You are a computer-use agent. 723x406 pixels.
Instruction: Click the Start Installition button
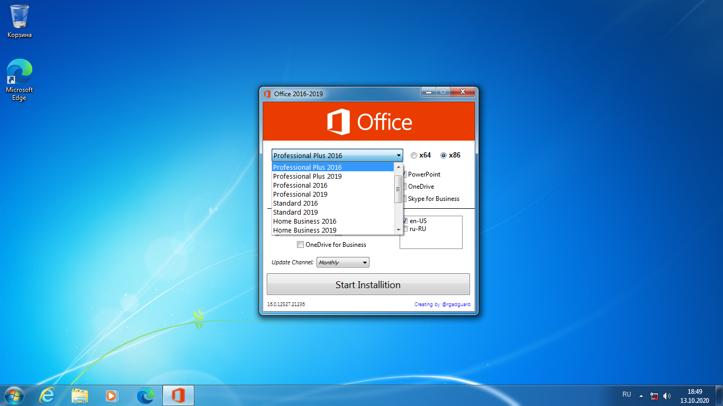[368, 284]
